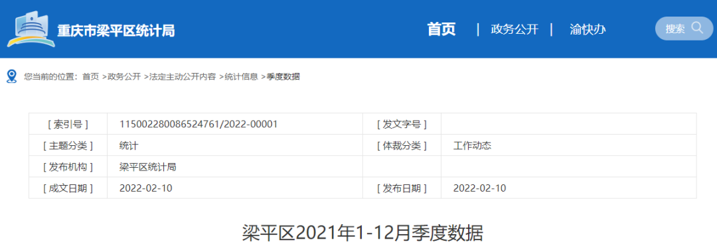717x252 pixels.
Task: Click the [ 成文日期 ] label cell
Action: pos(68,188)
